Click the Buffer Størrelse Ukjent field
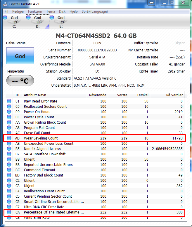The height and width of the screenshot is (227, 192). (173, 43)
